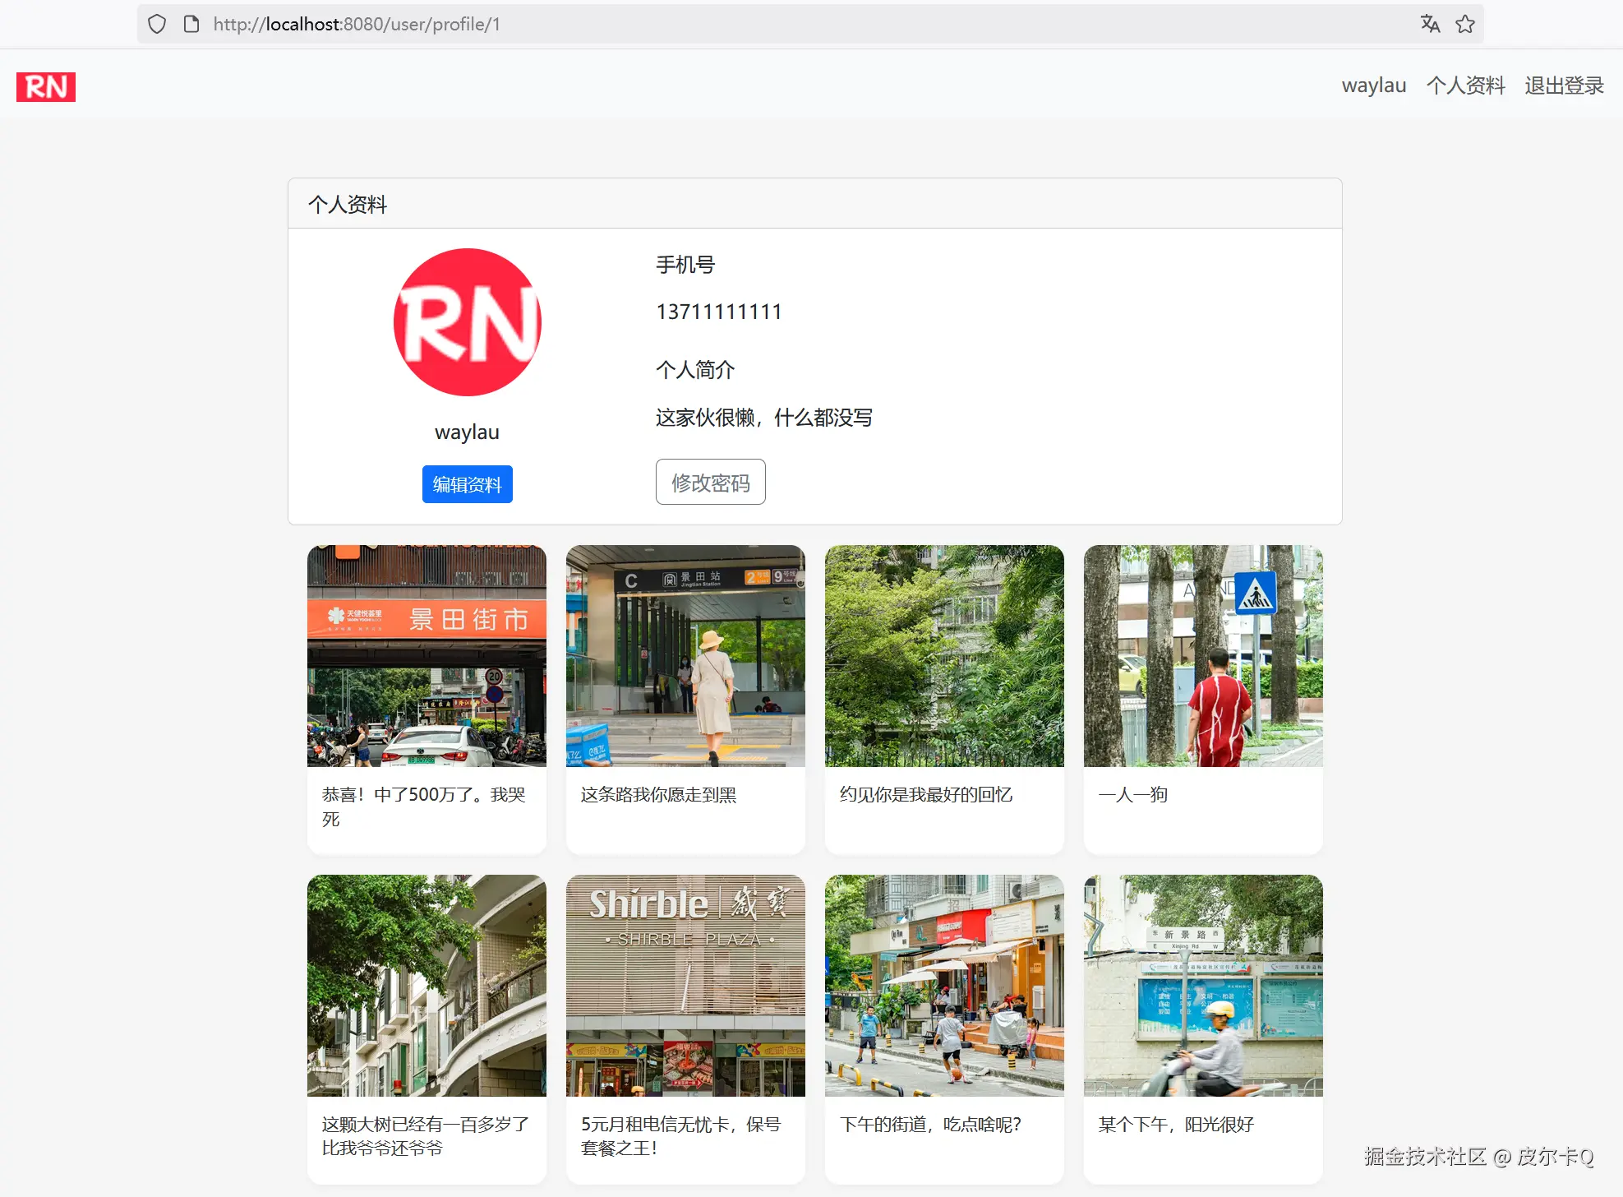Open the post 这条路我你愿走到黑
Screen dimensions: 1623x1197
685,655
